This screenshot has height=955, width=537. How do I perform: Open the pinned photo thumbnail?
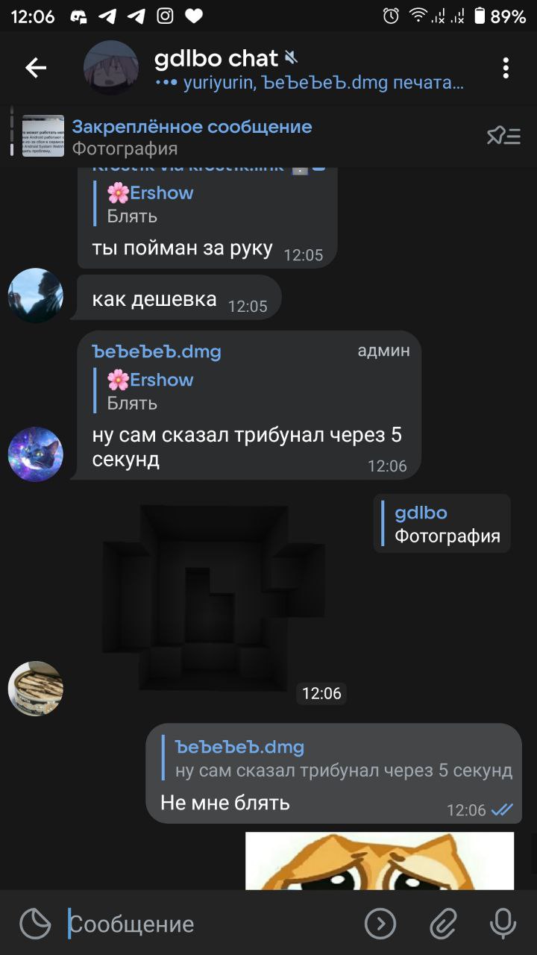pos(43,136)
